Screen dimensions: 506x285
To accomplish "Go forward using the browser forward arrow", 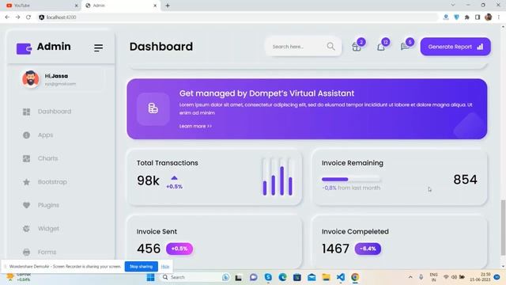I will click(17, 17).
